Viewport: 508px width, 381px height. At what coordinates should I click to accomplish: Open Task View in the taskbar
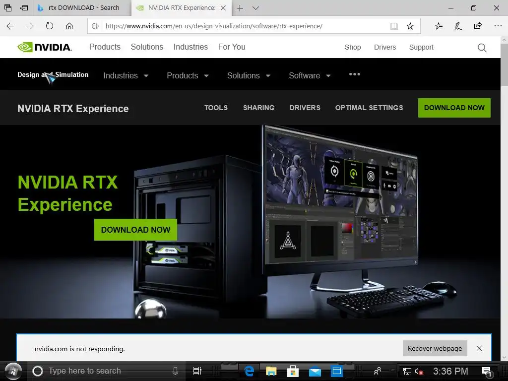click(197, 371)
